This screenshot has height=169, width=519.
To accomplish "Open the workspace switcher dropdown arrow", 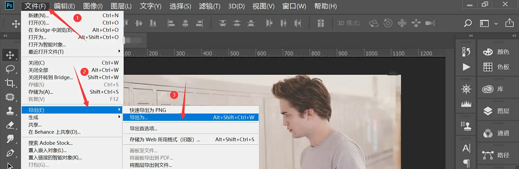I will tap(496, 24).
